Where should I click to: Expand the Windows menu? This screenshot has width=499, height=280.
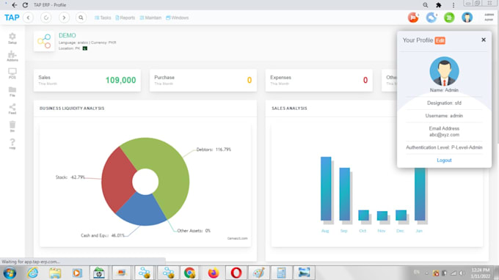(x=178, y=18)
